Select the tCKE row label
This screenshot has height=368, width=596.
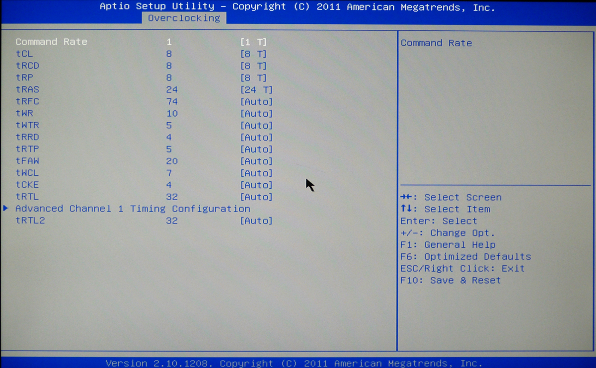27,185
